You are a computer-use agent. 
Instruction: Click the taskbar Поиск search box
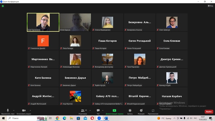point(27,118)
